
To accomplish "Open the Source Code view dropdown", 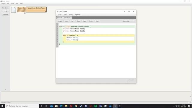I will (128, 21).
